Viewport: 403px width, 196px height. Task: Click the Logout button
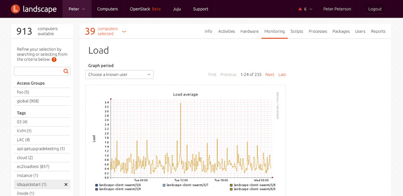[x=375, y=9]
